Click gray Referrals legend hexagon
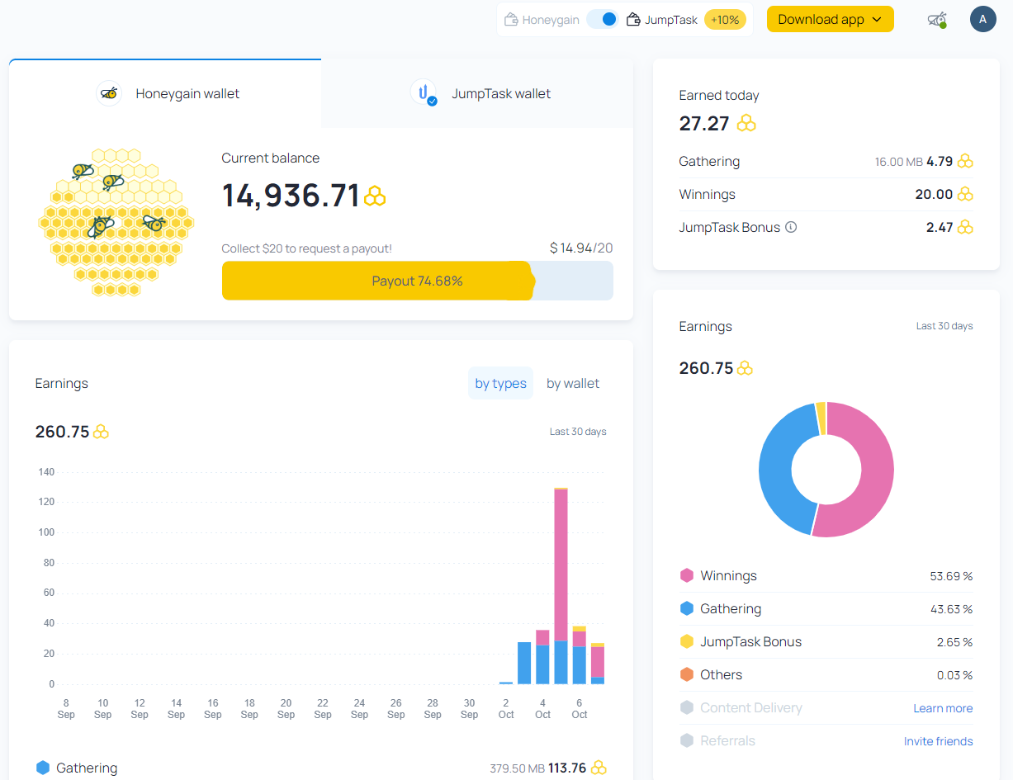 click(x=687, y=740)
